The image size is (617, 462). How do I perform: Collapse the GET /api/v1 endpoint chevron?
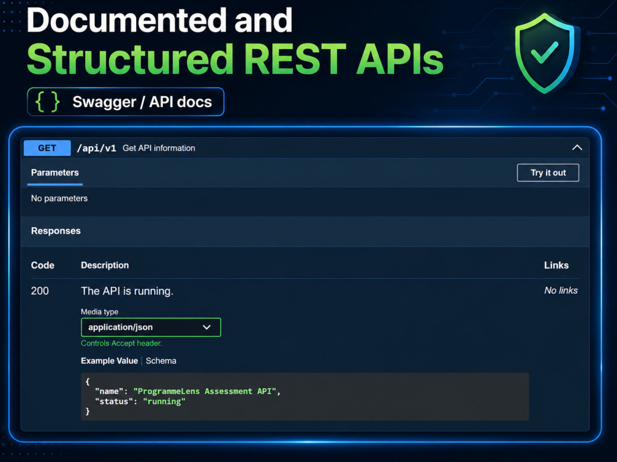577,148
